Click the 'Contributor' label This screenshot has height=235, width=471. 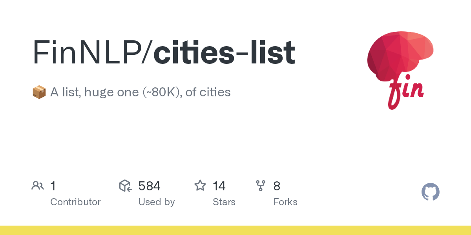(x=75, y=202)
